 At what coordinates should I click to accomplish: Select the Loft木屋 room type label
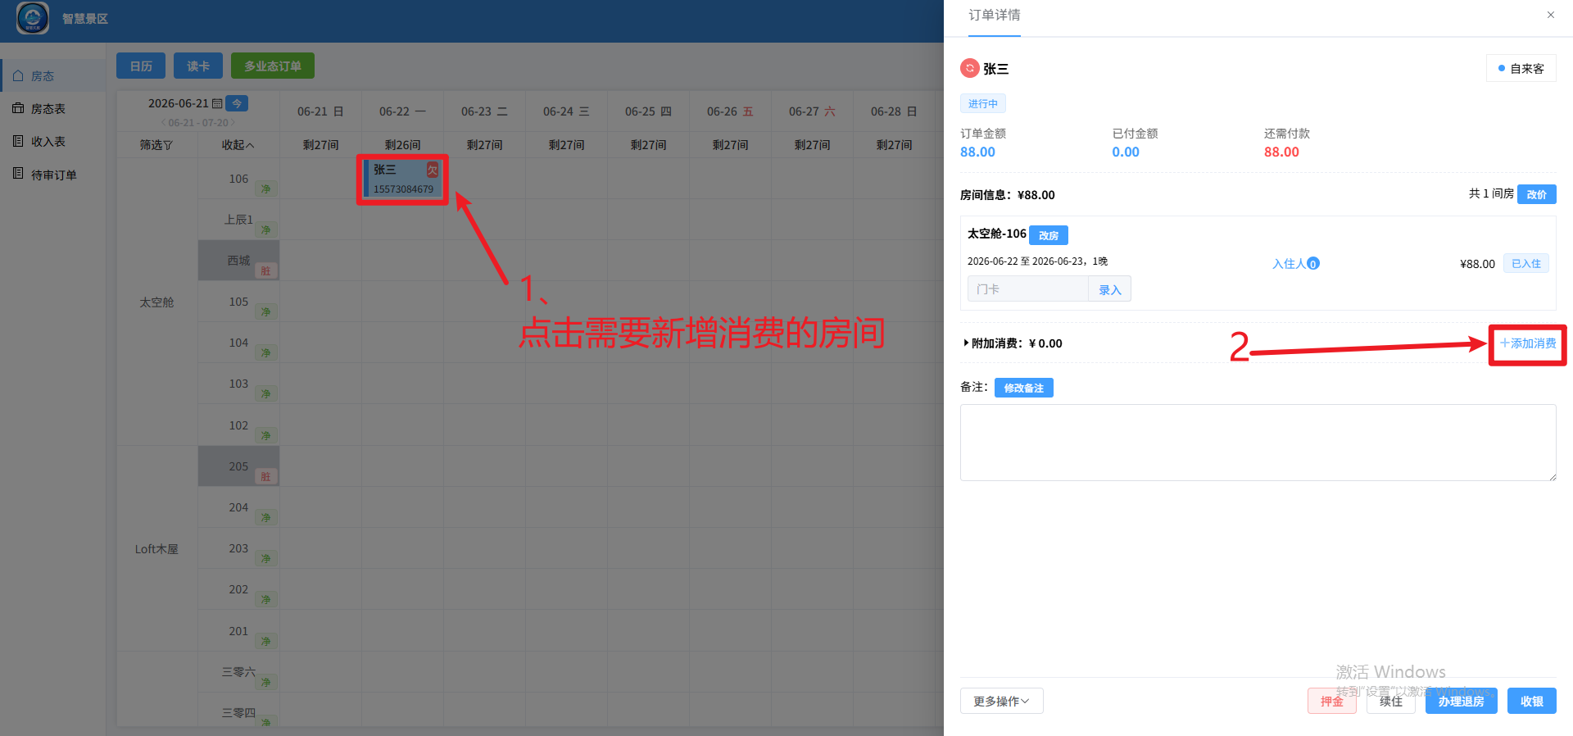pos(156,549)
